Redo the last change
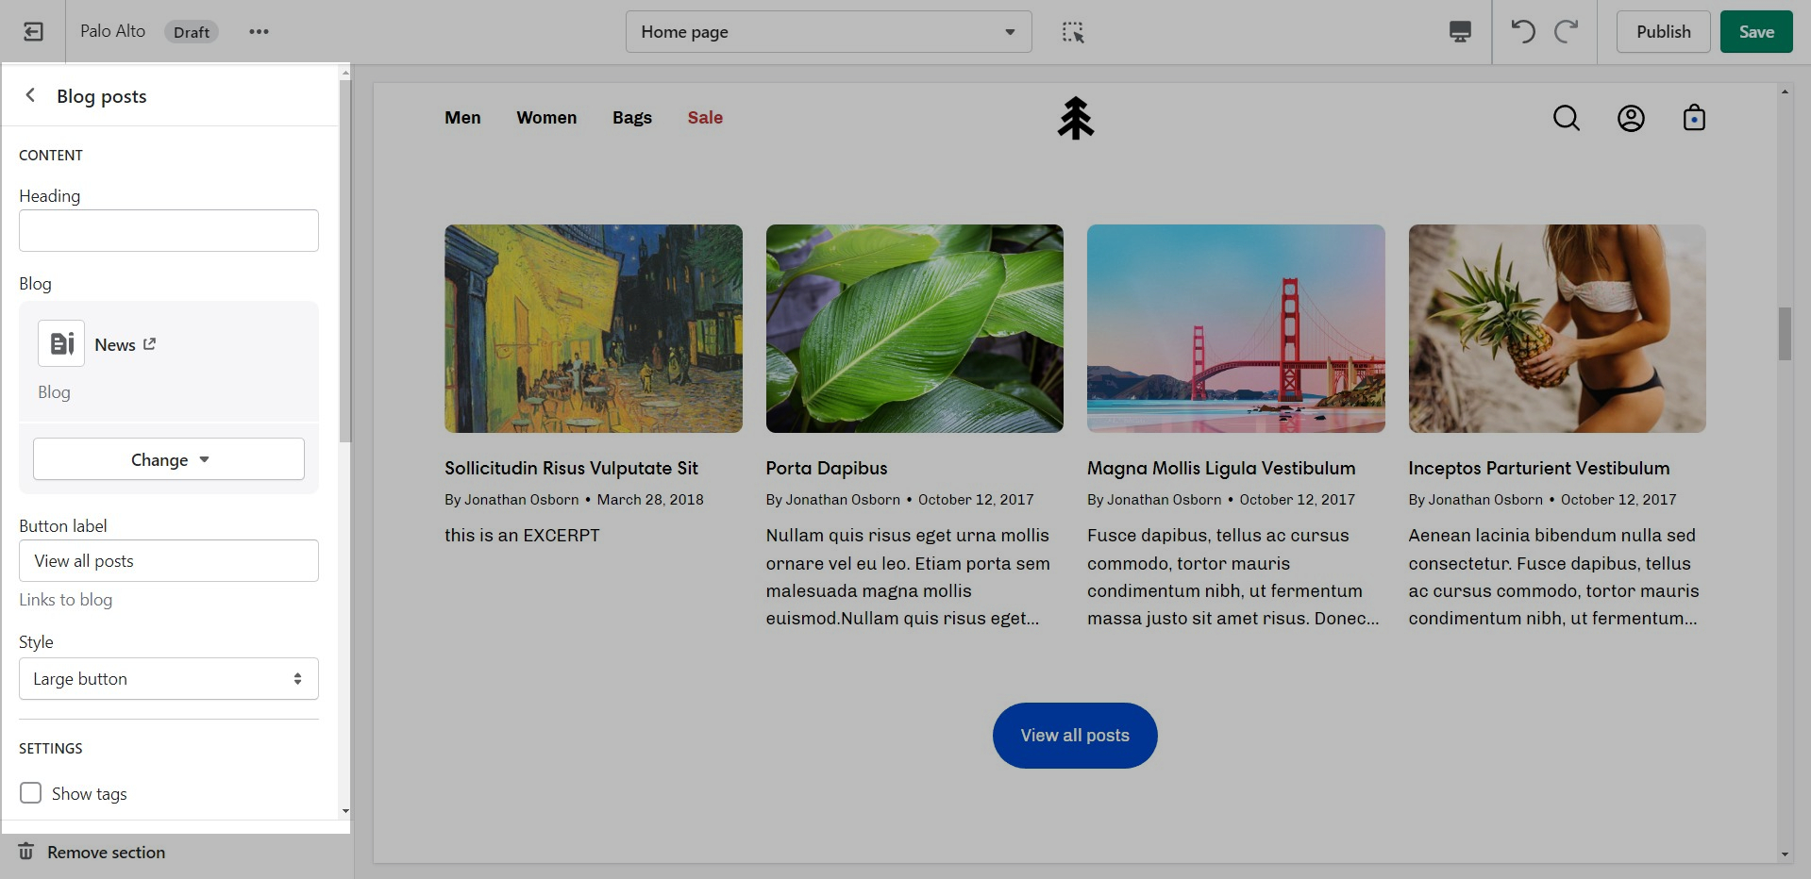The height and width of the screenshot is (879, 1811). 1567,32
